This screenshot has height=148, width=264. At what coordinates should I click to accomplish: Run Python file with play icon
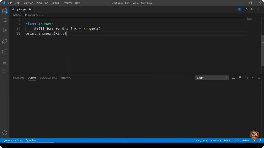click(x=246, y=9)
